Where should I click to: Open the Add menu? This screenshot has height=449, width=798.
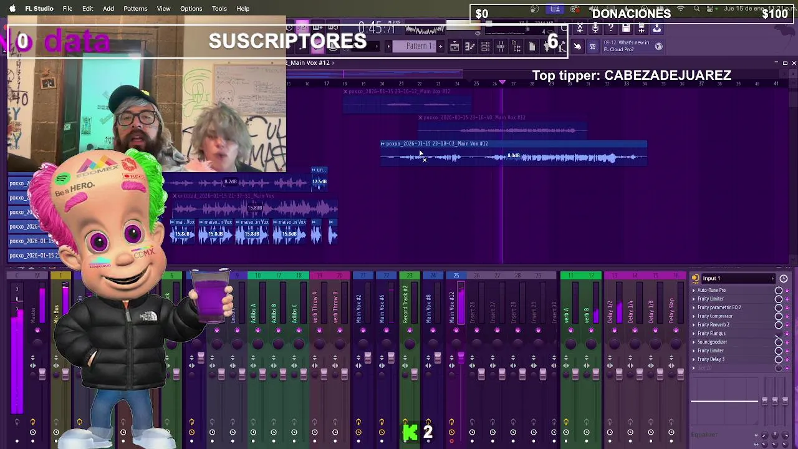[x=108, y=9]
